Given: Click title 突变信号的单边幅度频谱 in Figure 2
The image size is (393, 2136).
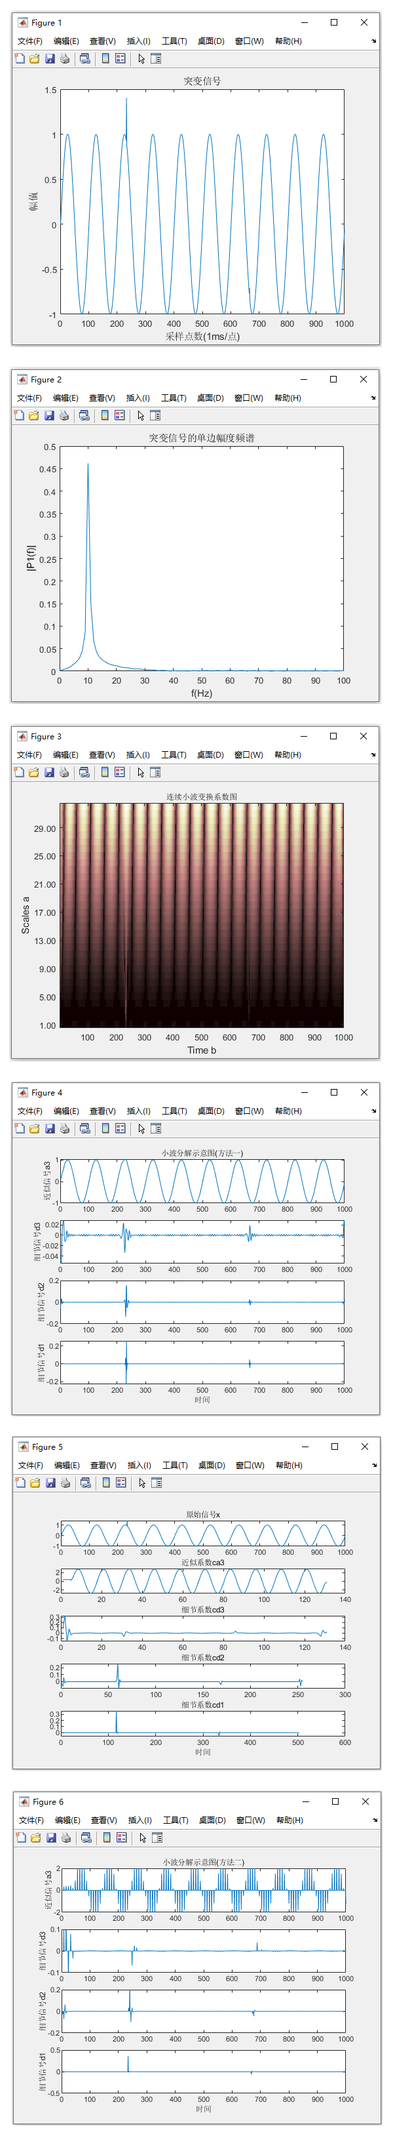Looking at the screenshot, I should 202,438.
